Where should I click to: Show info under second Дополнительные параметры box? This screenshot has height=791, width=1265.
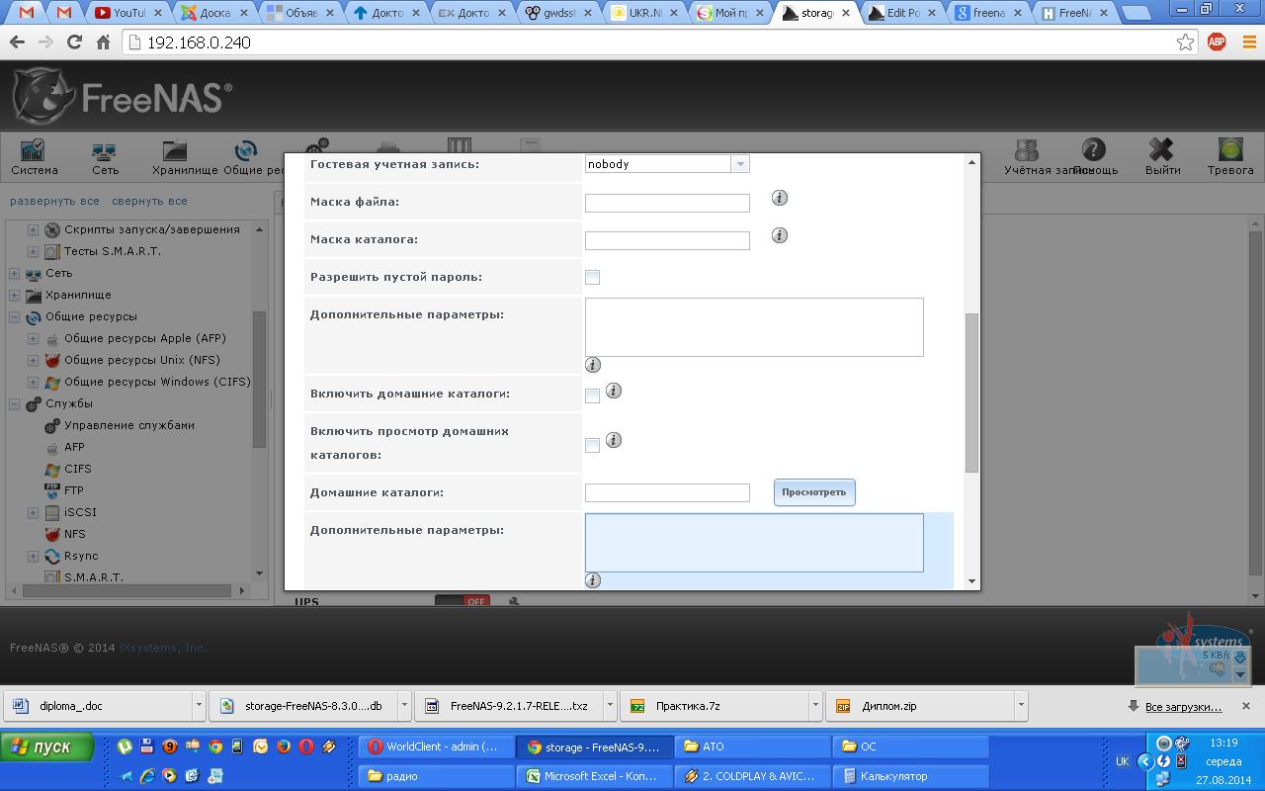(x=593, y=580)
